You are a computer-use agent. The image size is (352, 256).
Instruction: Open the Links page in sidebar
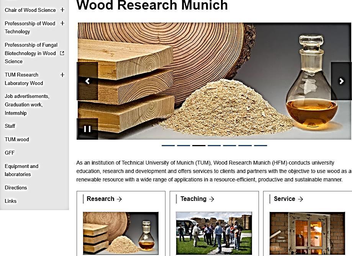[11, 201]
